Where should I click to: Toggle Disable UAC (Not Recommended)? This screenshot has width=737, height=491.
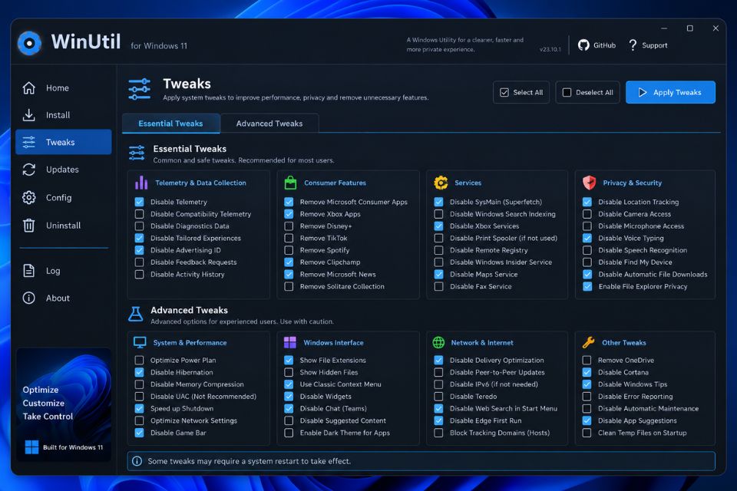click(x=139, y=396)
